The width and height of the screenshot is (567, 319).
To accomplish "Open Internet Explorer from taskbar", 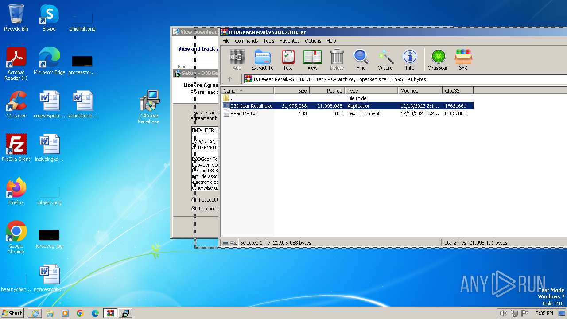I will coord(35,313).
